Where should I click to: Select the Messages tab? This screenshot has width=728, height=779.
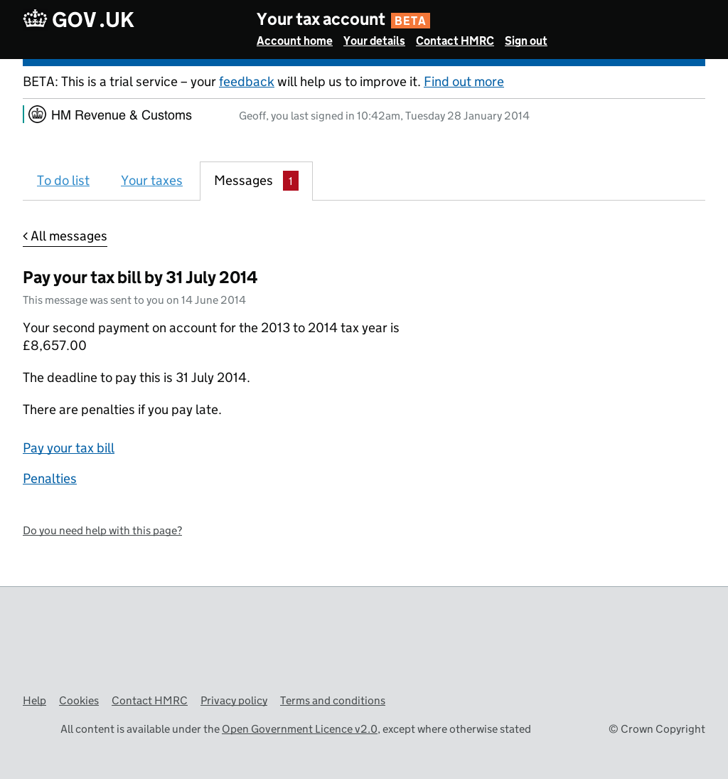243,181
